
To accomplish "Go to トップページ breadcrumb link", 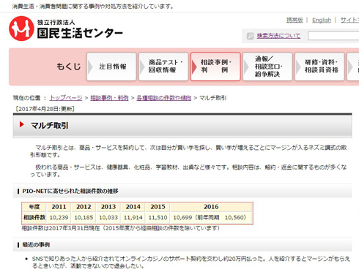I will (x=66, y=98).
